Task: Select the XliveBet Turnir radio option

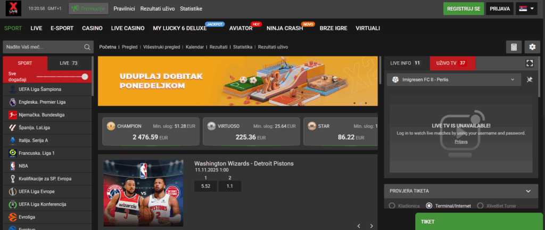Action: pyautogui.click(x=481, y=206)
